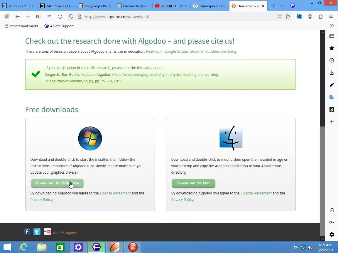The image size is (338, 253).
Task: Click the Algoryx footer link
Action: (71, 233)
